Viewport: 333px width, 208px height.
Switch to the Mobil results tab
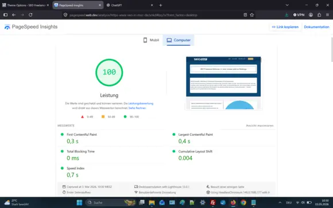tap(151, 40)
